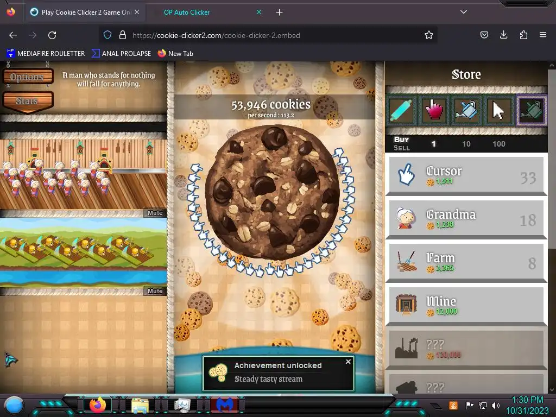
Task: Buy the rolling pin upgrade
Action: point(401,111)
